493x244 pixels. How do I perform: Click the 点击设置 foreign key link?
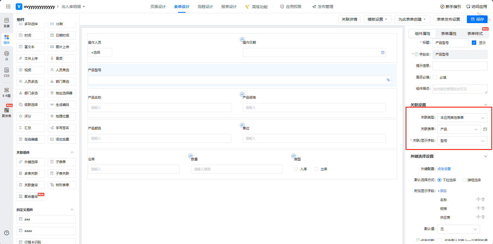pos(444,169)
